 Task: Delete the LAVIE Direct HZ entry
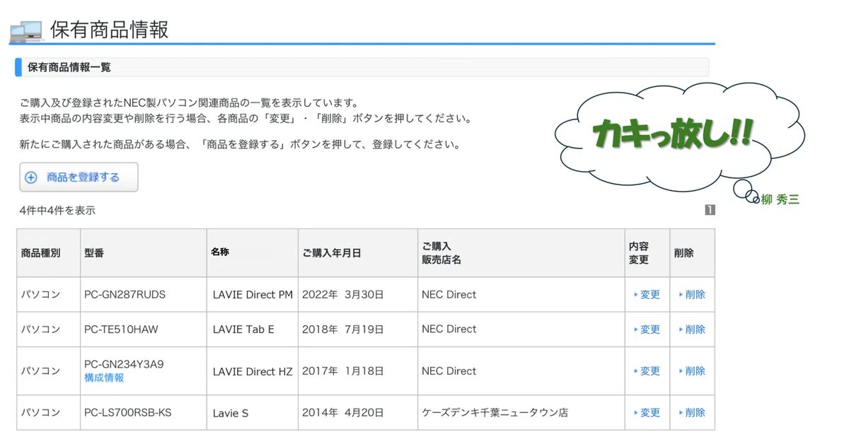[693, 371]
